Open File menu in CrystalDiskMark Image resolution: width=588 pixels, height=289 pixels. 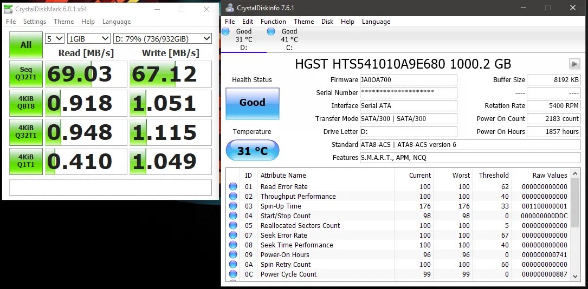click(x=11, y=21)
